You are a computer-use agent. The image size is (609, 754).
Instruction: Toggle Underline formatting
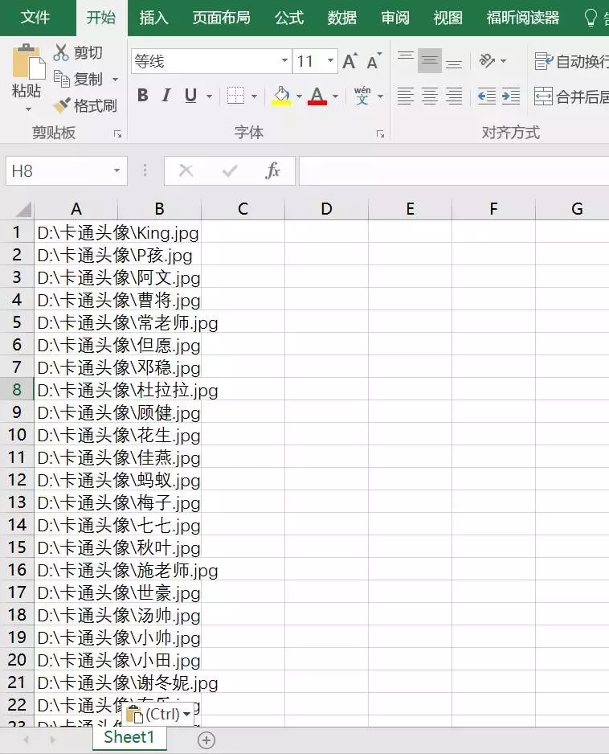191,95
